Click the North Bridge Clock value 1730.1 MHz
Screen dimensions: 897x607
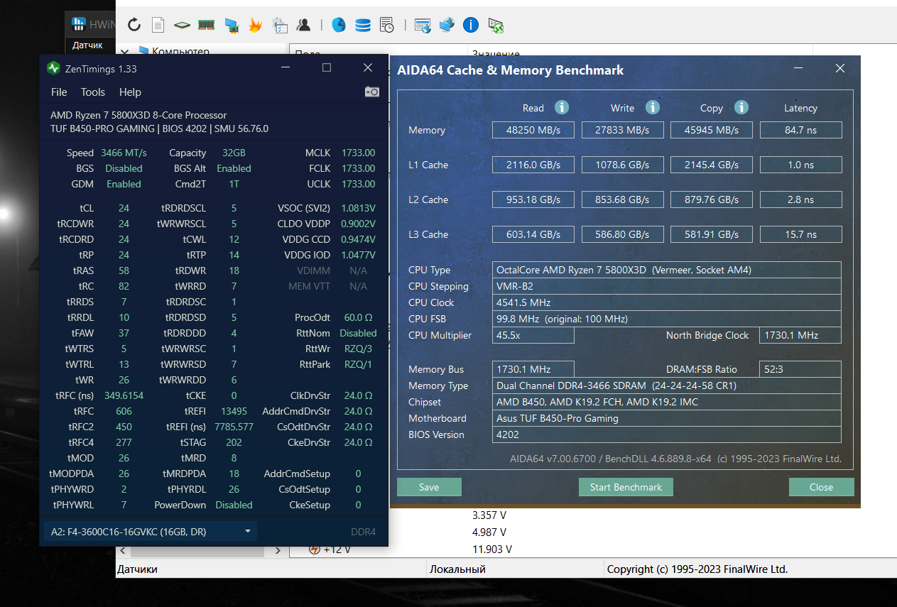tap(800, 335)
